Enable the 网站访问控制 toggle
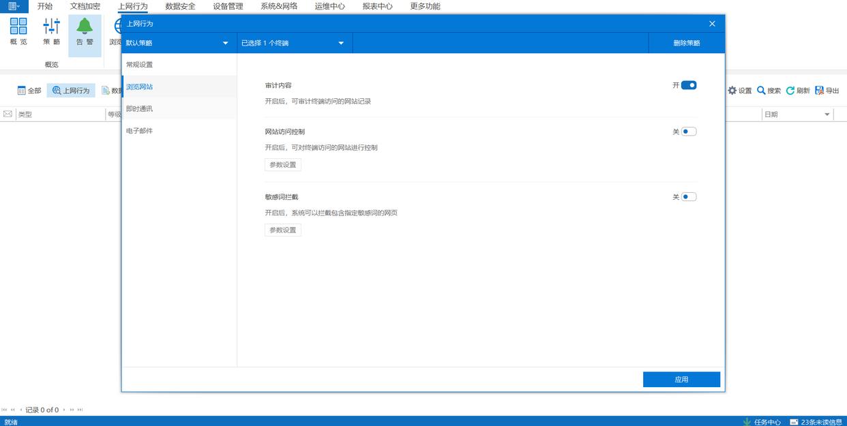Screen dimensions: 847x426 tap(689, 132)
